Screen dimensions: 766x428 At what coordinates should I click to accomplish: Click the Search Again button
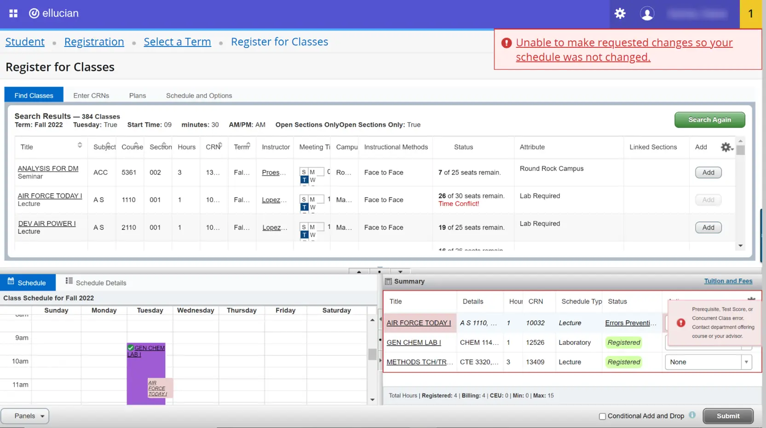(709, 120)
